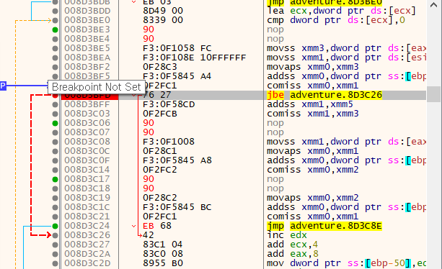442x269 pixels.
Task: Toggle breakpoint dot at address 008D3BDD
Action: (x=55, y=11)
